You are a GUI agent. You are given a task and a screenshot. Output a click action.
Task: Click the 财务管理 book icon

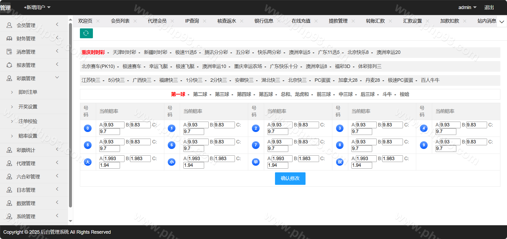[9, 39]
